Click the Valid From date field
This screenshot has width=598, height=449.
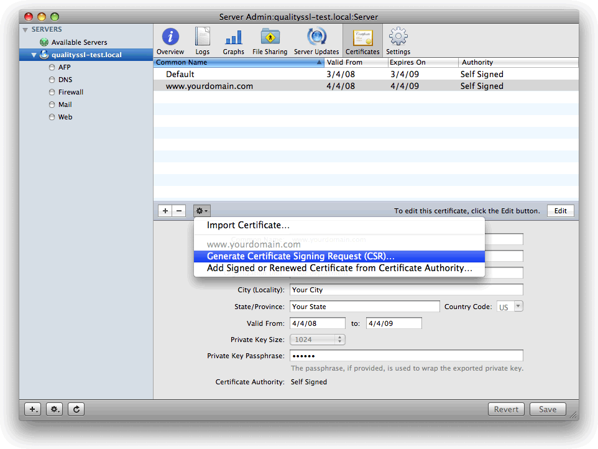318,323
